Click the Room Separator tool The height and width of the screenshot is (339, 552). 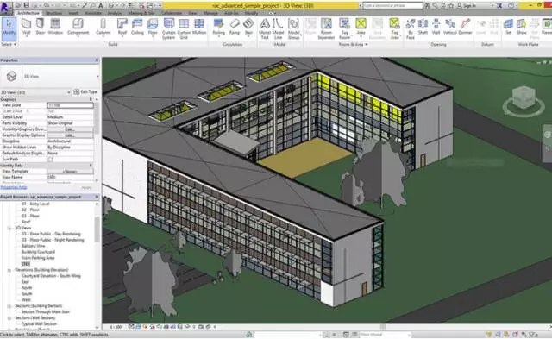(326, 28)
